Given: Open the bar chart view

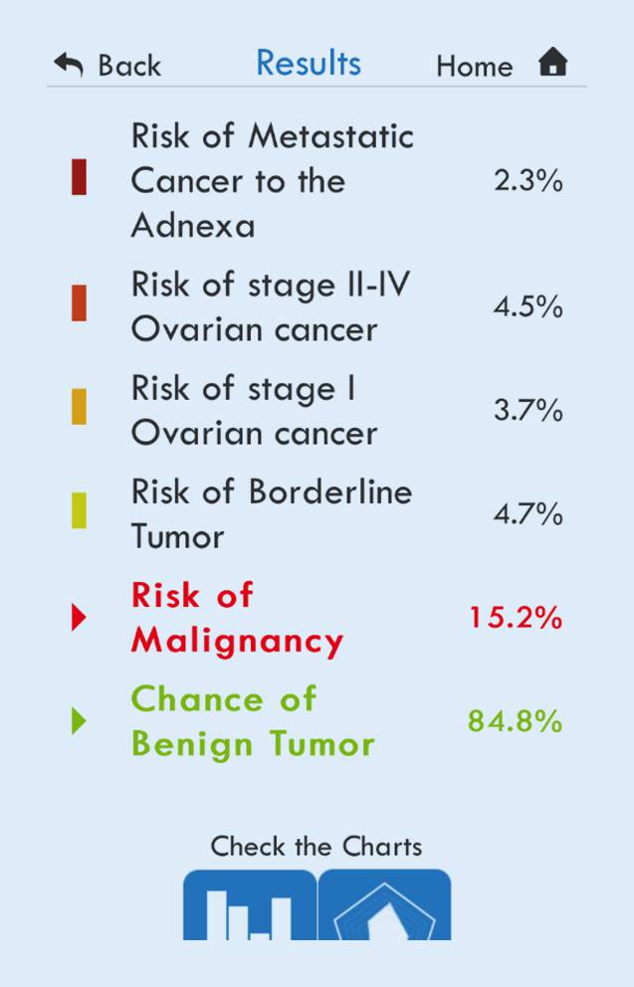Looking at the screenshot, I should (250, 906).
